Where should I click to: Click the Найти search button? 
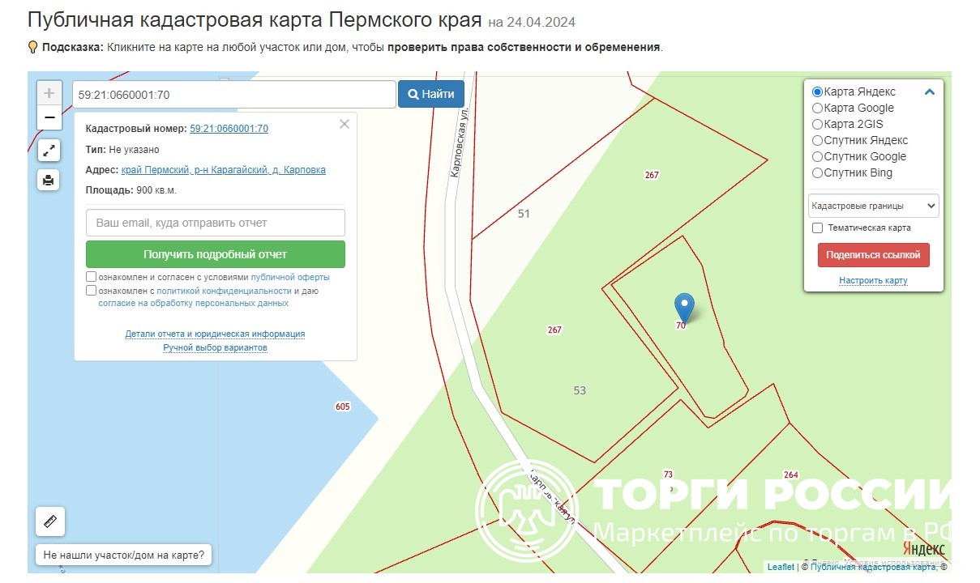coord(431,94)
